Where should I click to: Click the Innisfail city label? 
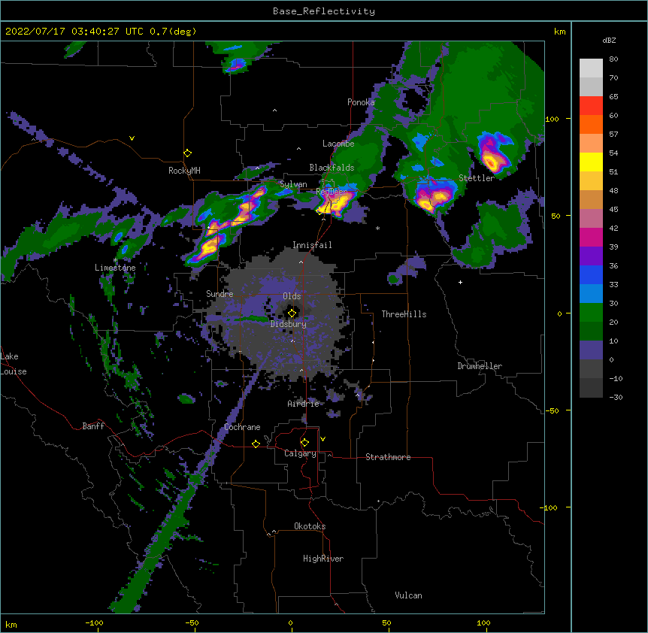tap(312, 245)
